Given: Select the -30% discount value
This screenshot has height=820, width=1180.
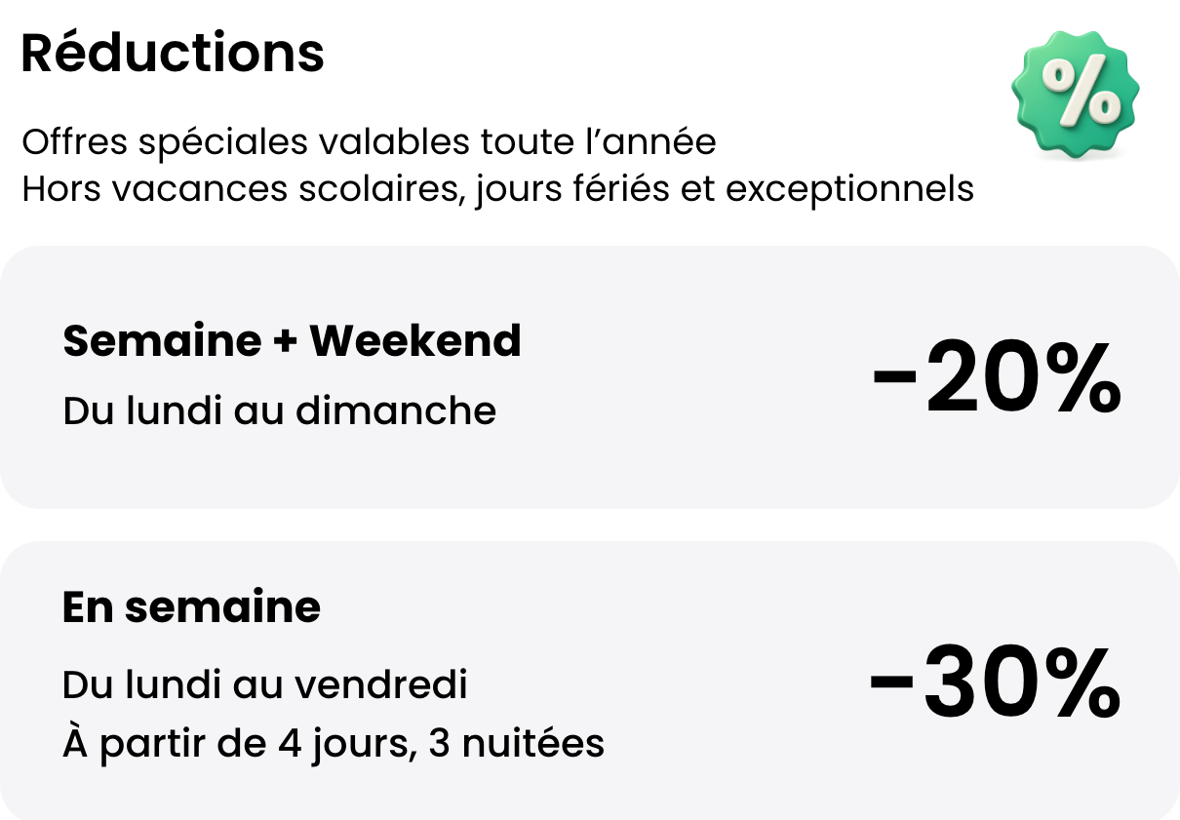Looking at the screenshot, I should coord(994,682).
